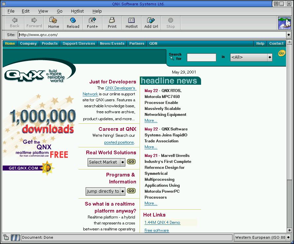Open the 1.44M QNX 4 Demo link

[x=162, y=222]
